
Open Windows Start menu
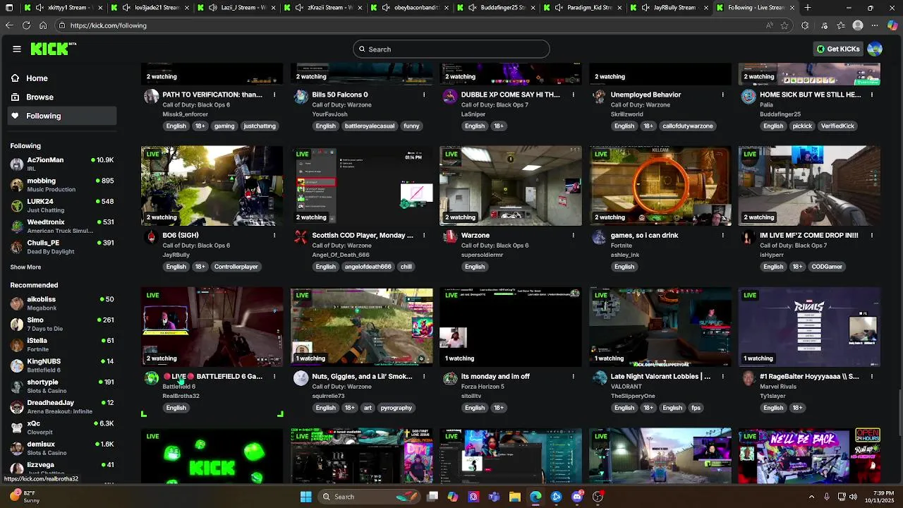pyautogui.click(x=305, y=497)
